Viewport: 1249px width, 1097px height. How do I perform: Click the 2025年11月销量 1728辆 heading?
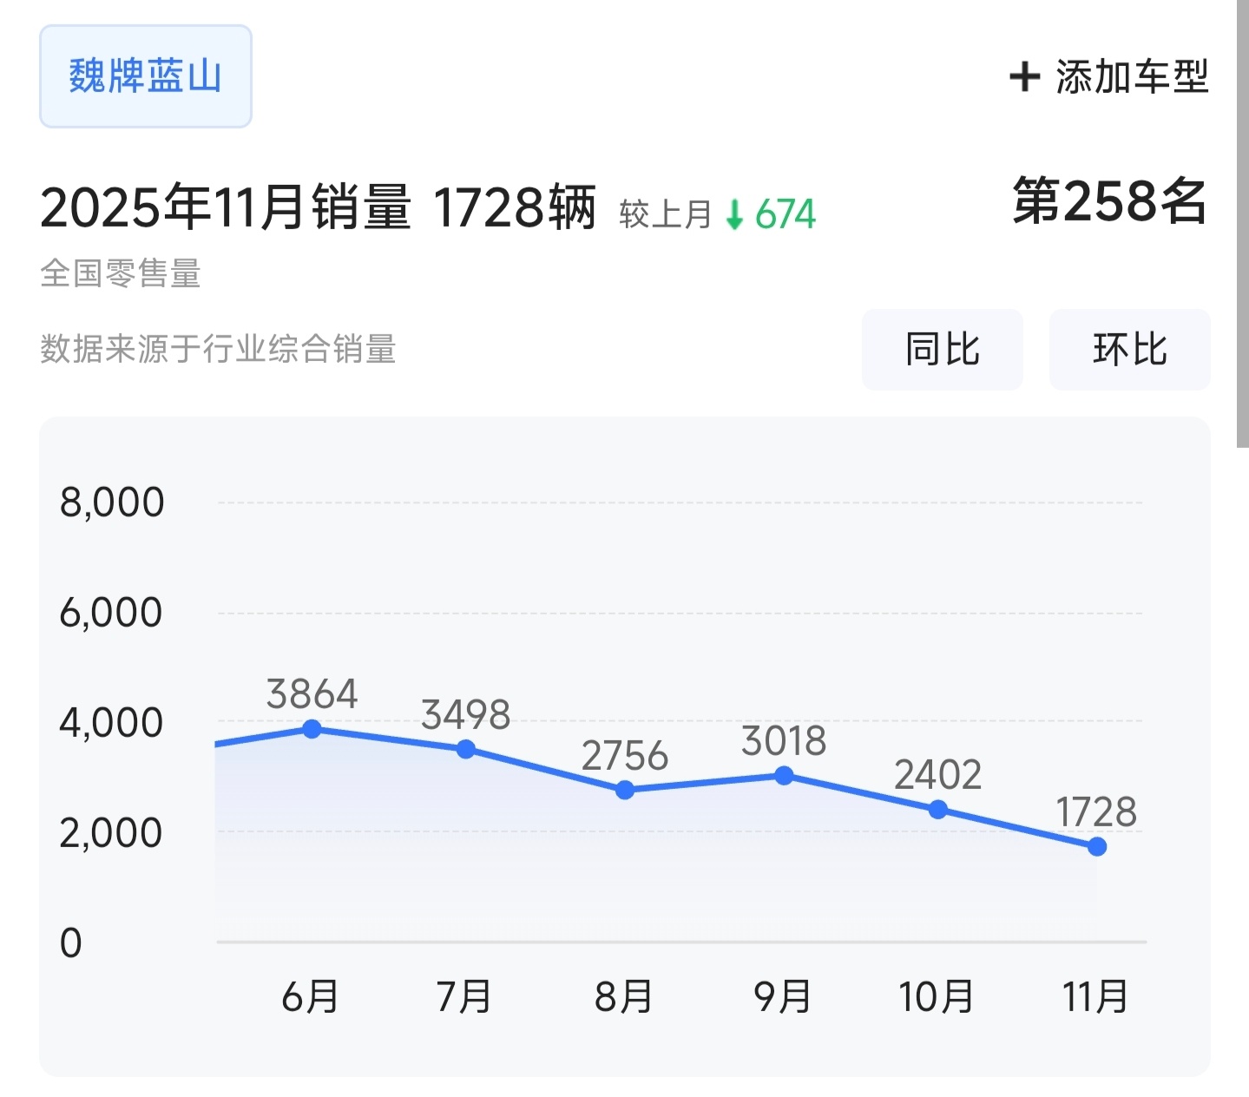click(x=319, y=207)
